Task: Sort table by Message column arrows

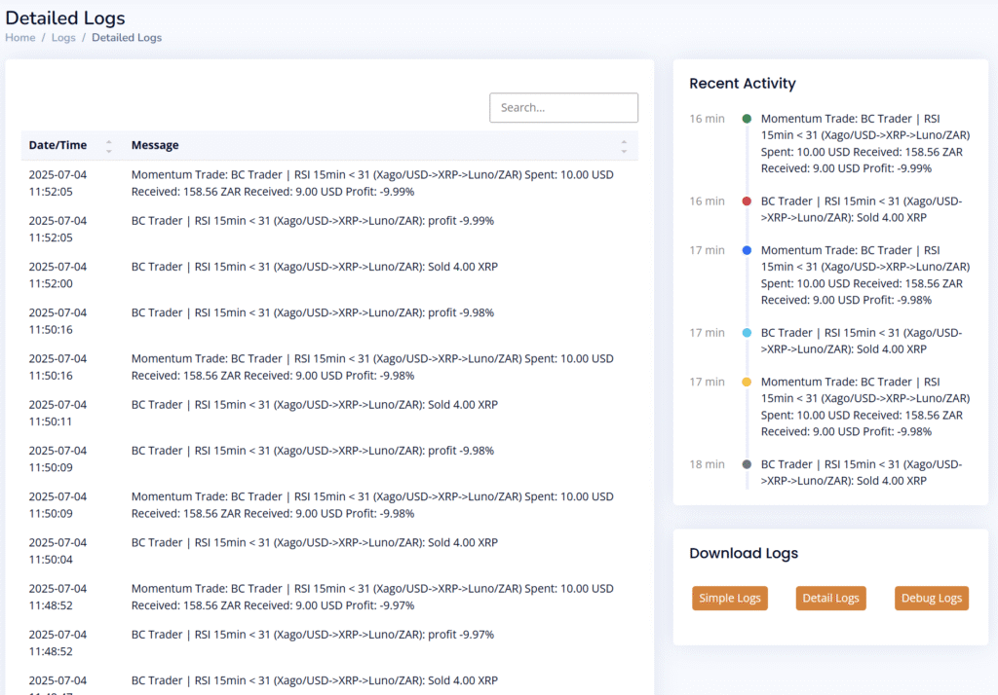Action: point(623,146)
